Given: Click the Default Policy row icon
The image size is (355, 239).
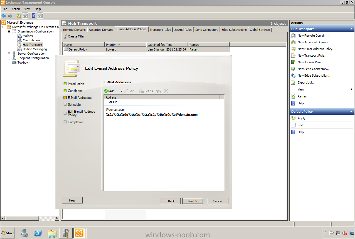Looking at the screenshot, I should click(x=66, y=49).
